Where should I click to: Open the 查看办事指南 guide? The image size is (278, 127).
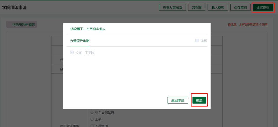coord(172,7)
